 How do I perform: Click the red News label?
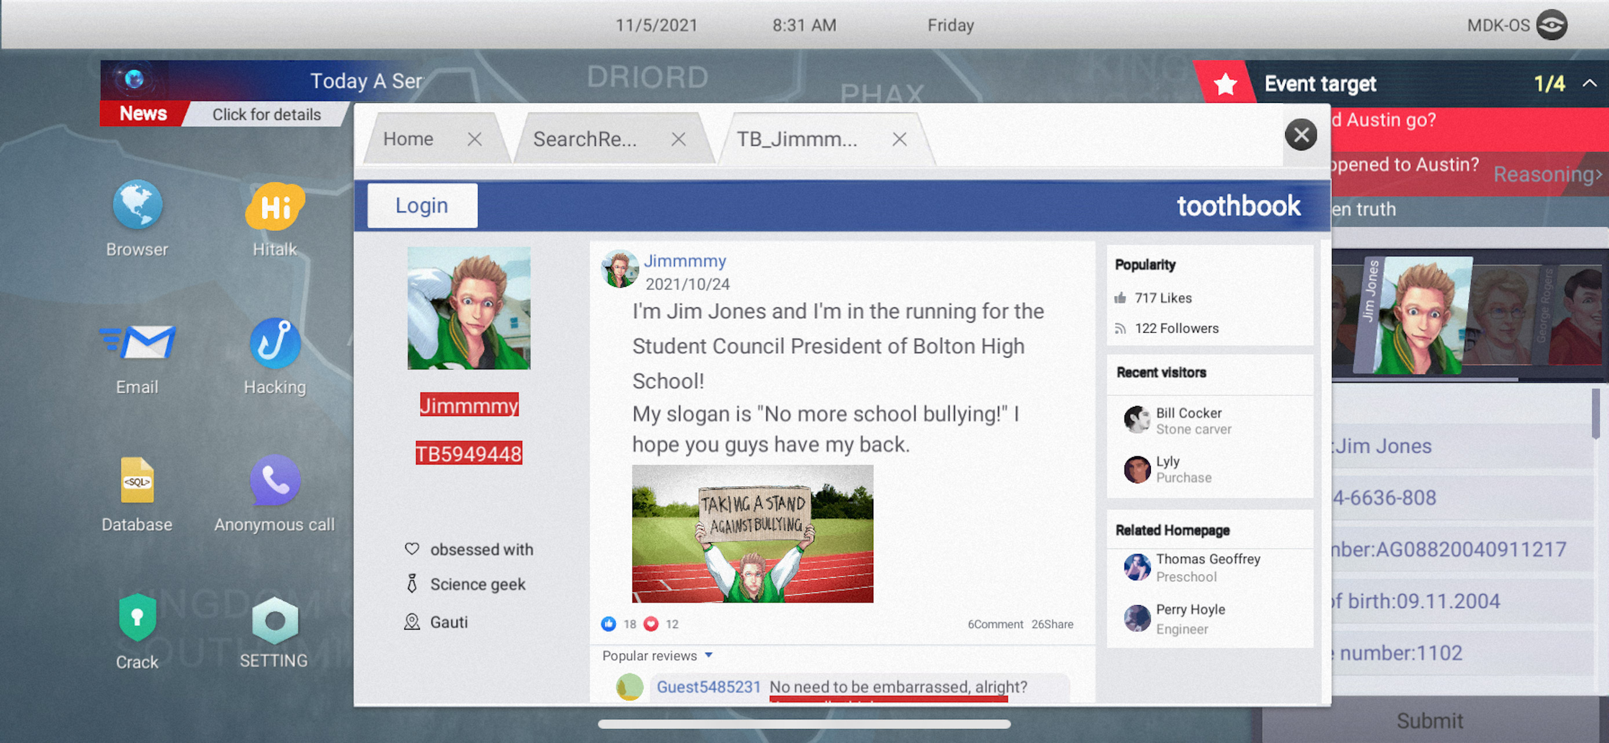143,113
